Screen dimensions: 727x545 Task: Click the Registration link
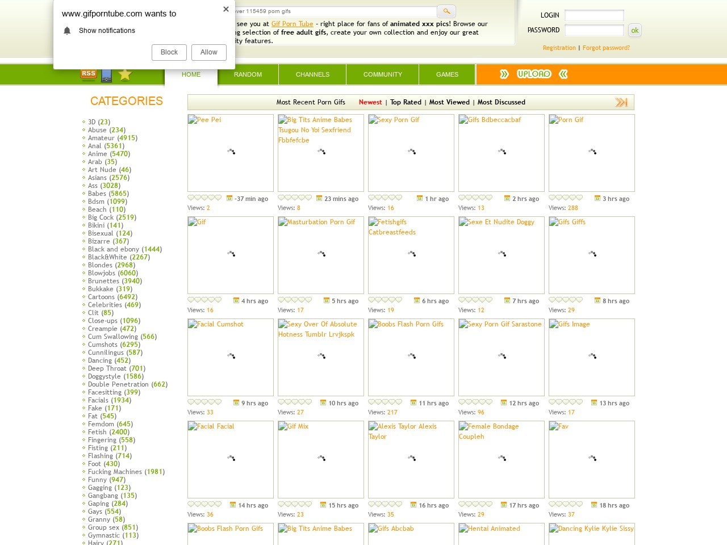559,48
